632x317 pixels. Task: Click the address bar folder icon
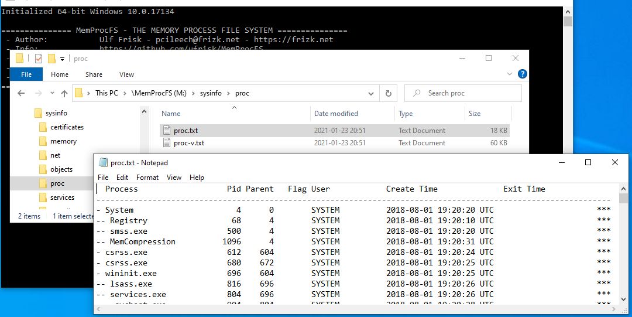(x=79, y=93)
